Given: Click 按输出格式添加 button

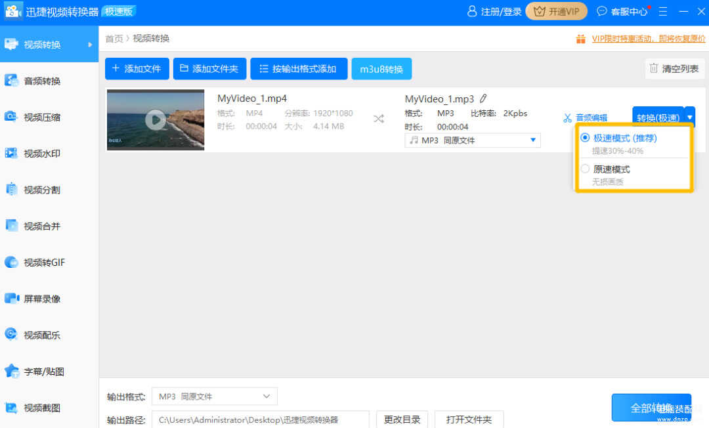Looking at the screenshot, I should (299, 69).
